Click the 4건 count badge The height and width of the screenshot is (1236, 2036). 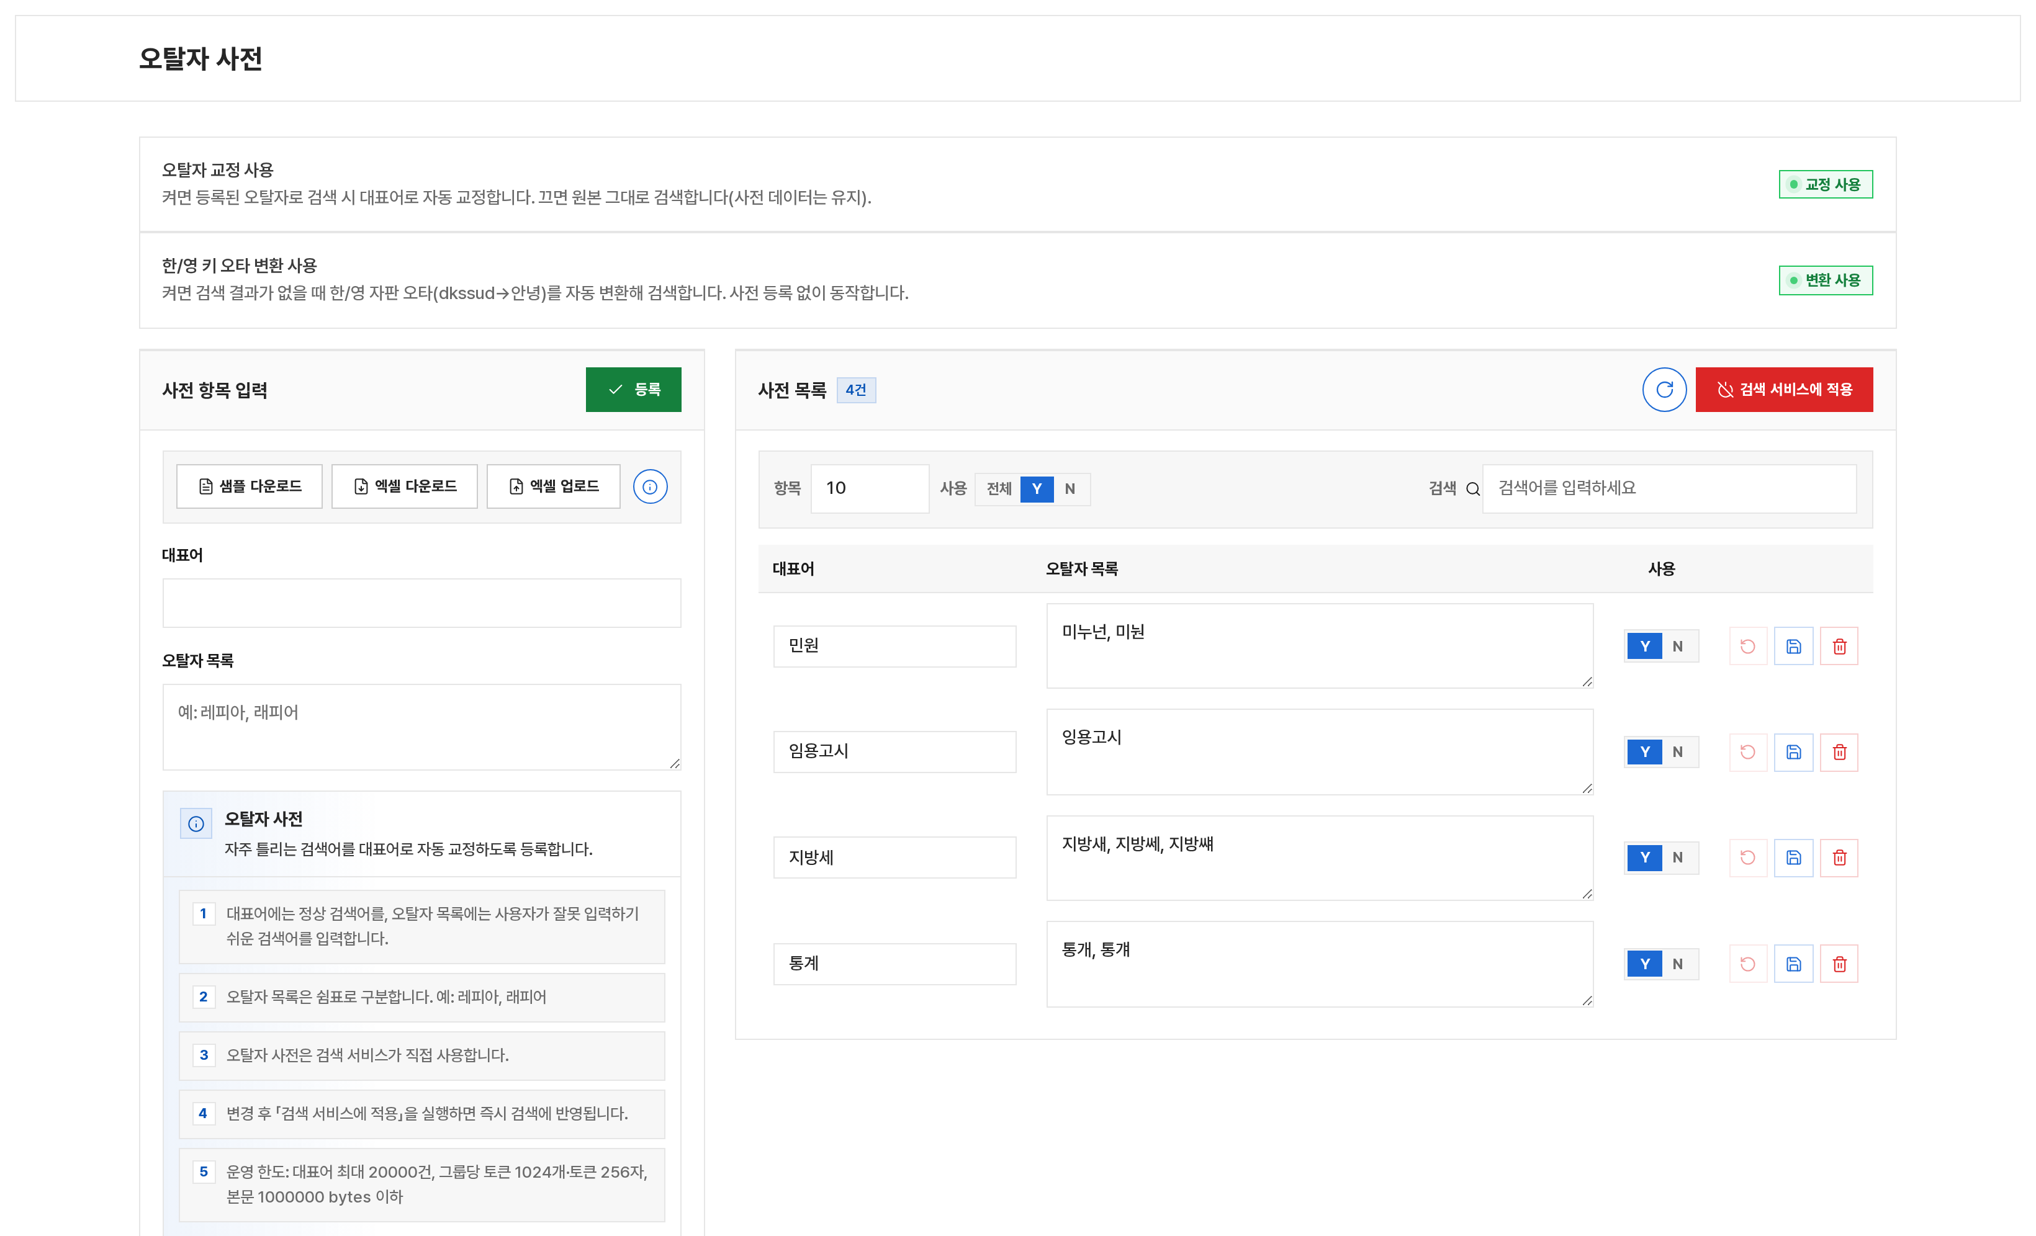pos(856,390)
